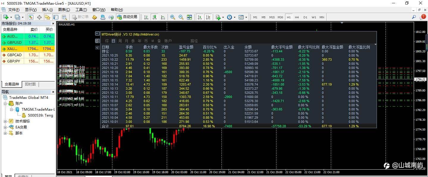Screen dimensions: 428x177
Task: Click the Data Window crosshair icon
Action: pos(40,17)
